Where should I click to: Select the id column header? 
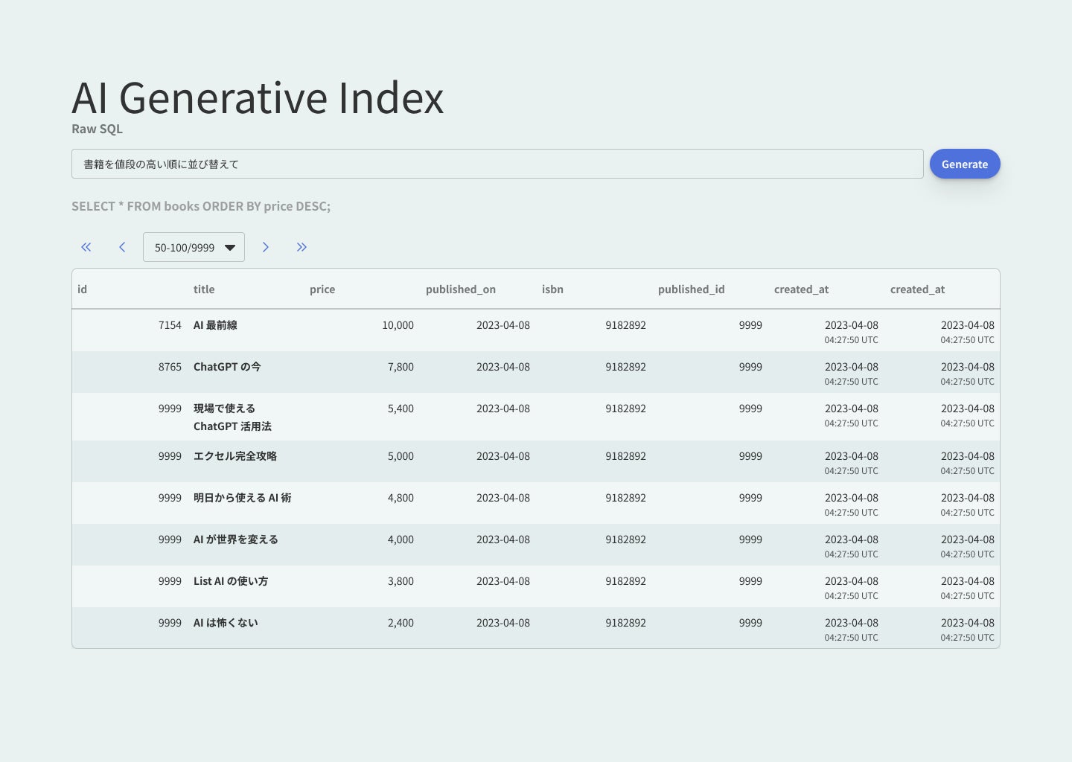(x=83, y=289)
